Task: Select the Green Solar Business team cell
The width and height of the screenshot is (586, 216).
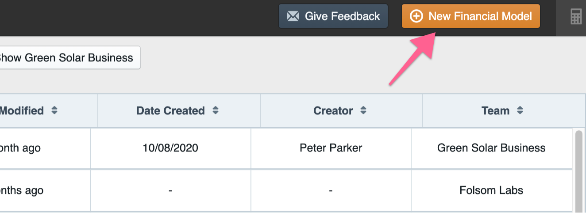Action: point(491,148)
